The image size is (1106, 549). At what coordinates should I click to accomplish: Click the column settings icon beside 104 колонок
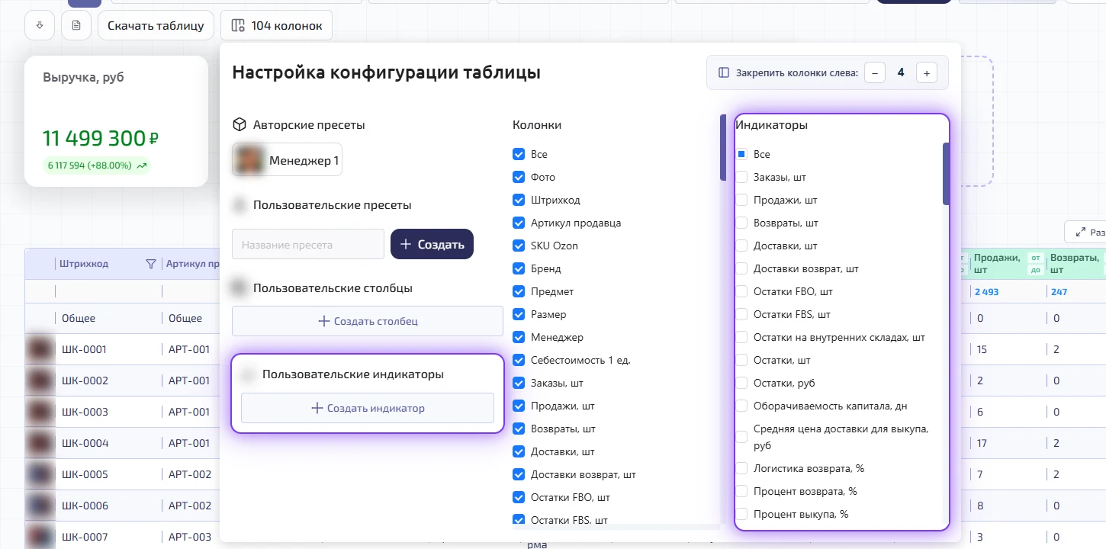pos(237,26)
